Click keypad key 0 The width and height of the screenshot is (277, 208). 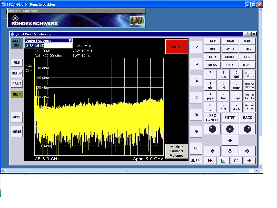[210, 107]
